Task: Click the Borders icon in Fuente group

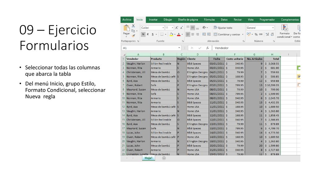Action: [x=162, y=35]
